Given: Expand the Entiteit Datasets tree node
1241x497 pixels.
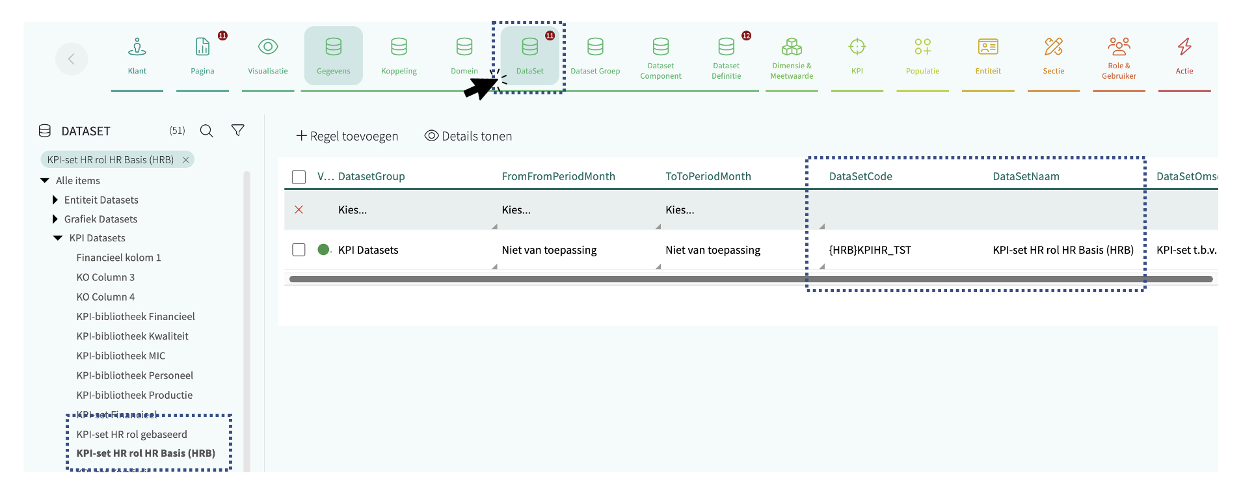Looking at the screenshot, I should coord(55,200).
